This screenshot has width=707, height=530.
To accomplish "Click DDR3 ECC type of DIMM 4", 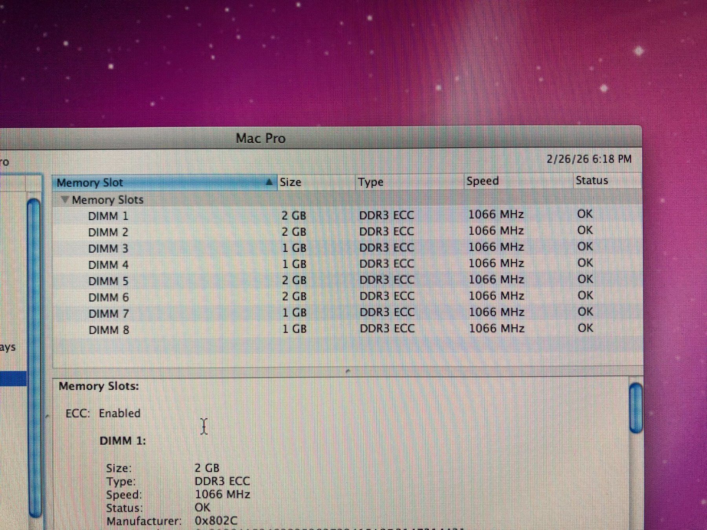I will coord(387,264).
